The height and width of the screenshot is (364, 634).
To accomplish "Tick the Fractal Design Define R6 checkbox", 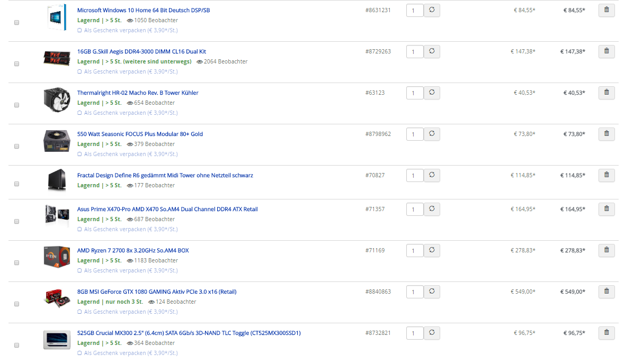I will (16, 184).
